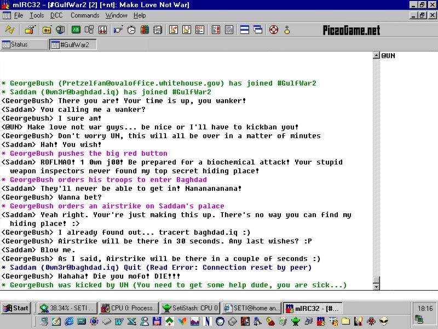Open the green /a Aliases editor
Screen dimensions: 438x329
point(76,30)
